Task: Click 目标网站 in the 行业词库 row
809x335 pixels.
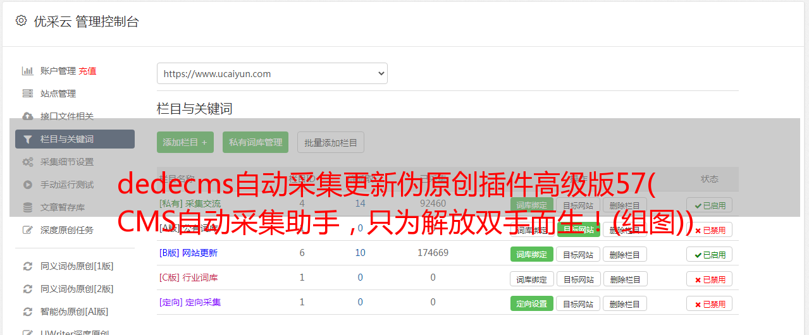Action: click(x=578, y=279)
